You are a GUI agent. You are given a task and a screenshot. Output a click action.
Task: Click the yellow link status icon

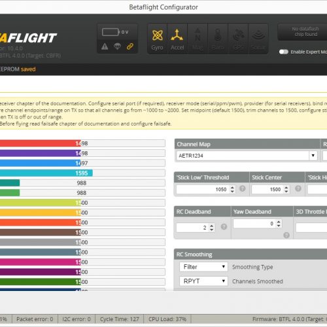(x=130, y=46)
